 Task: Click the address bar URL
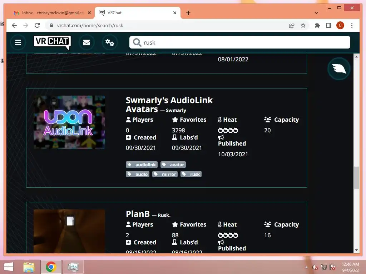click(x=90, y=25)
